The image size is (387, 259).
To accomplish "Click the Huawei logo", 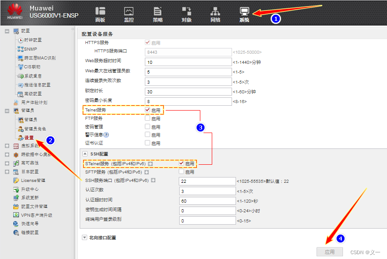I will point(15,11).
